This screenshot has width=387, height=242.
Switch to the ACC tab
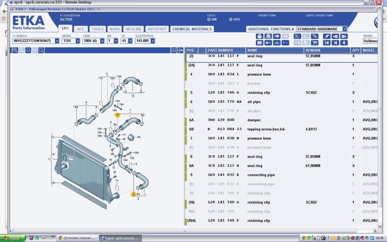coord(81,29)
